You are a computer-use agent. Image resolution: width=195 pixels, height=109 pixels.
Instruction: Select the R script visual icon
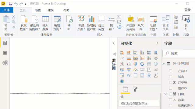(149, 75)
